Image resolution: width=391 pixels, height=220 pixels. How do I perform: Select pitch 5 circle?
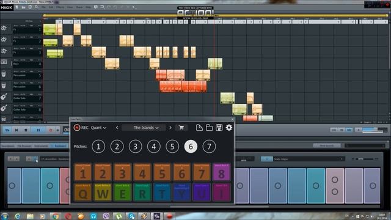coord(172,147)
